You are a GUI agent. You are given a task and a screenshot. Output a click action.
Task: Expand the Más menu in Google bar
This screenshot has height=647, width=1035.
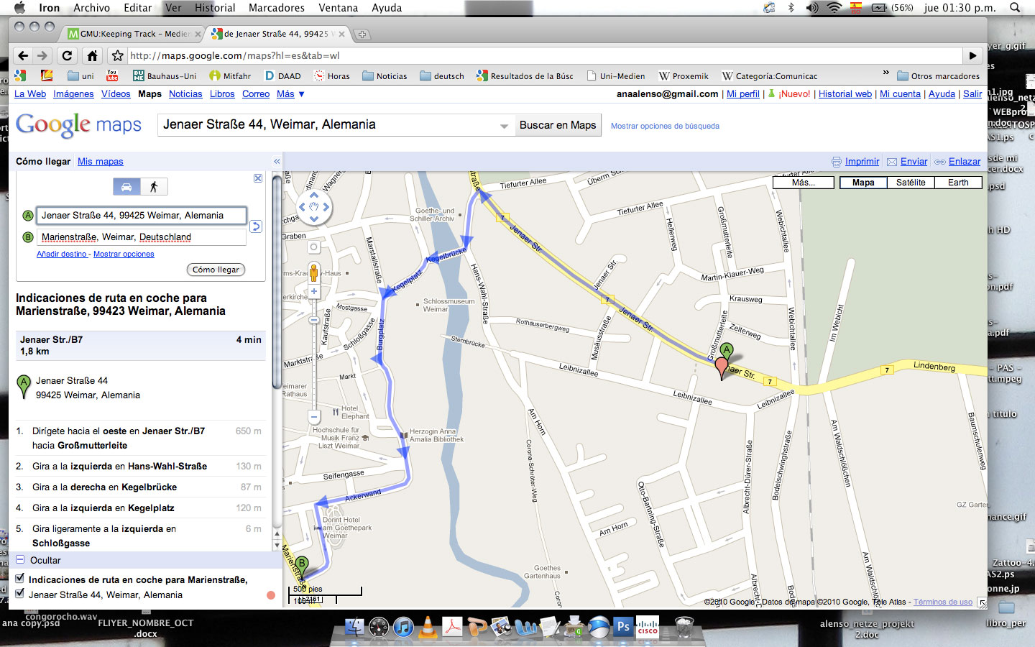pyautogui.click(x=290, y=94)
